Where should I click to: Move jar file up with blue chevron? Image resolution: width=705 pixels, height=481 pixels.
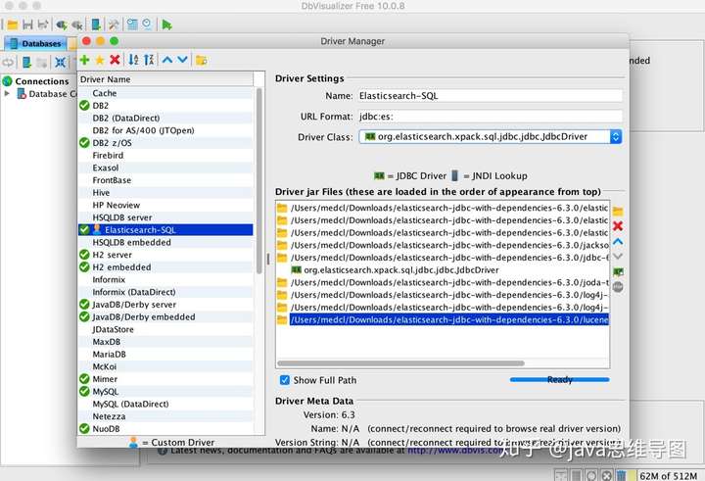click(618, 242)
